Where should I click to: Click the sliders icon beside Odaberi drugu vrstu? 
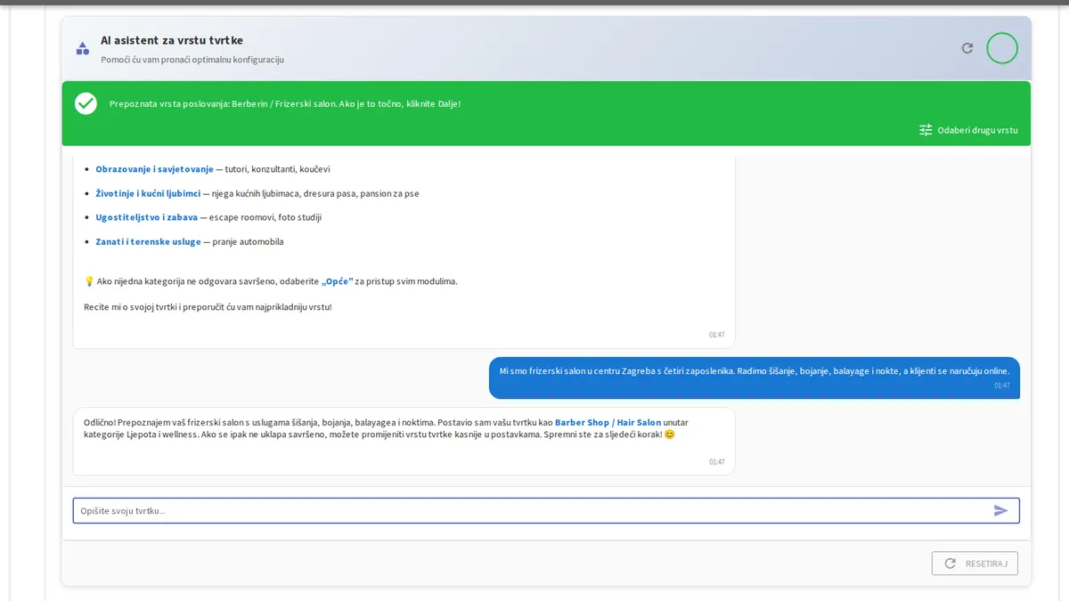(926, 130)
